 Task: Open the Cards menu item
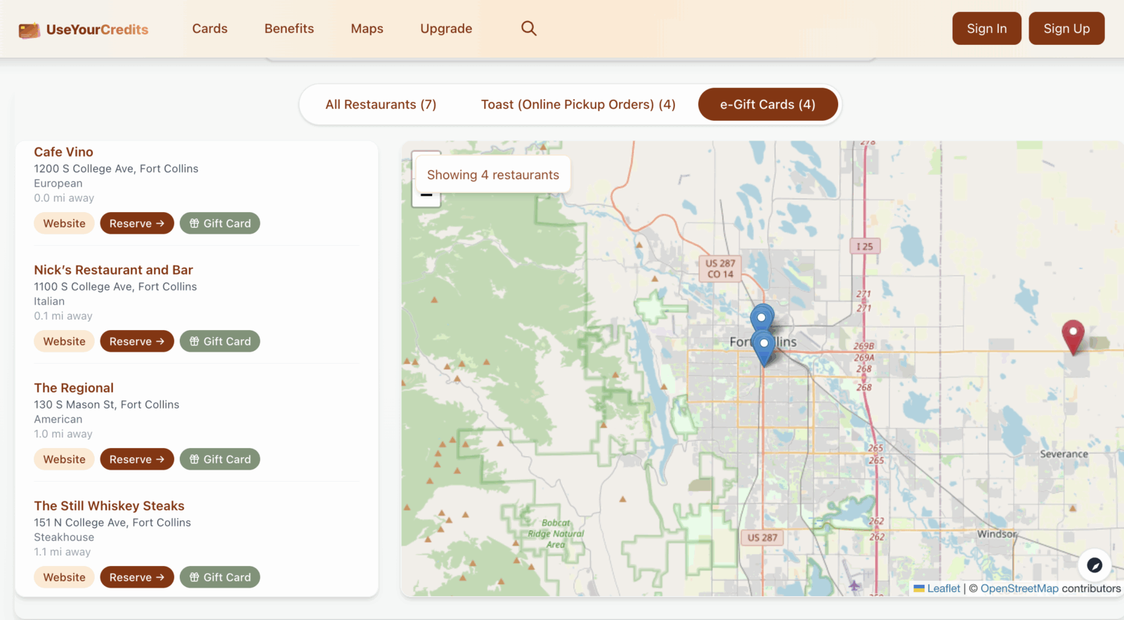pos(210,29)
